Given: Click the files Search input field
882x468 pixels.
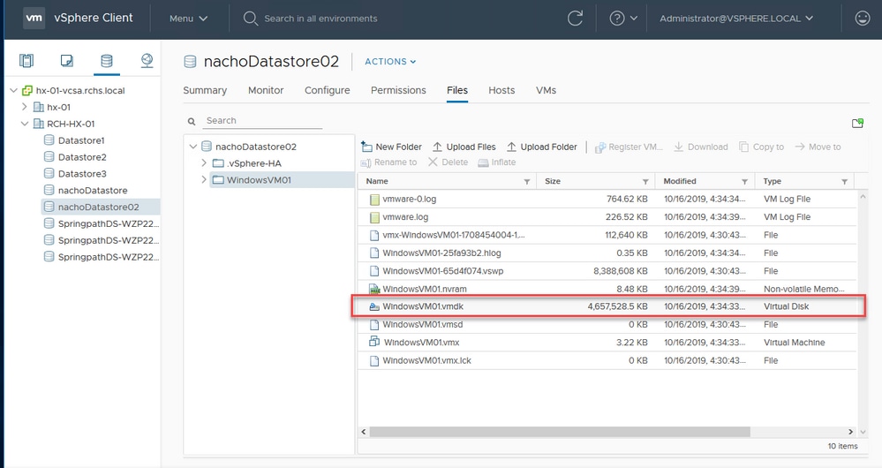Looking at the screenshot, I should click(262, 121).
